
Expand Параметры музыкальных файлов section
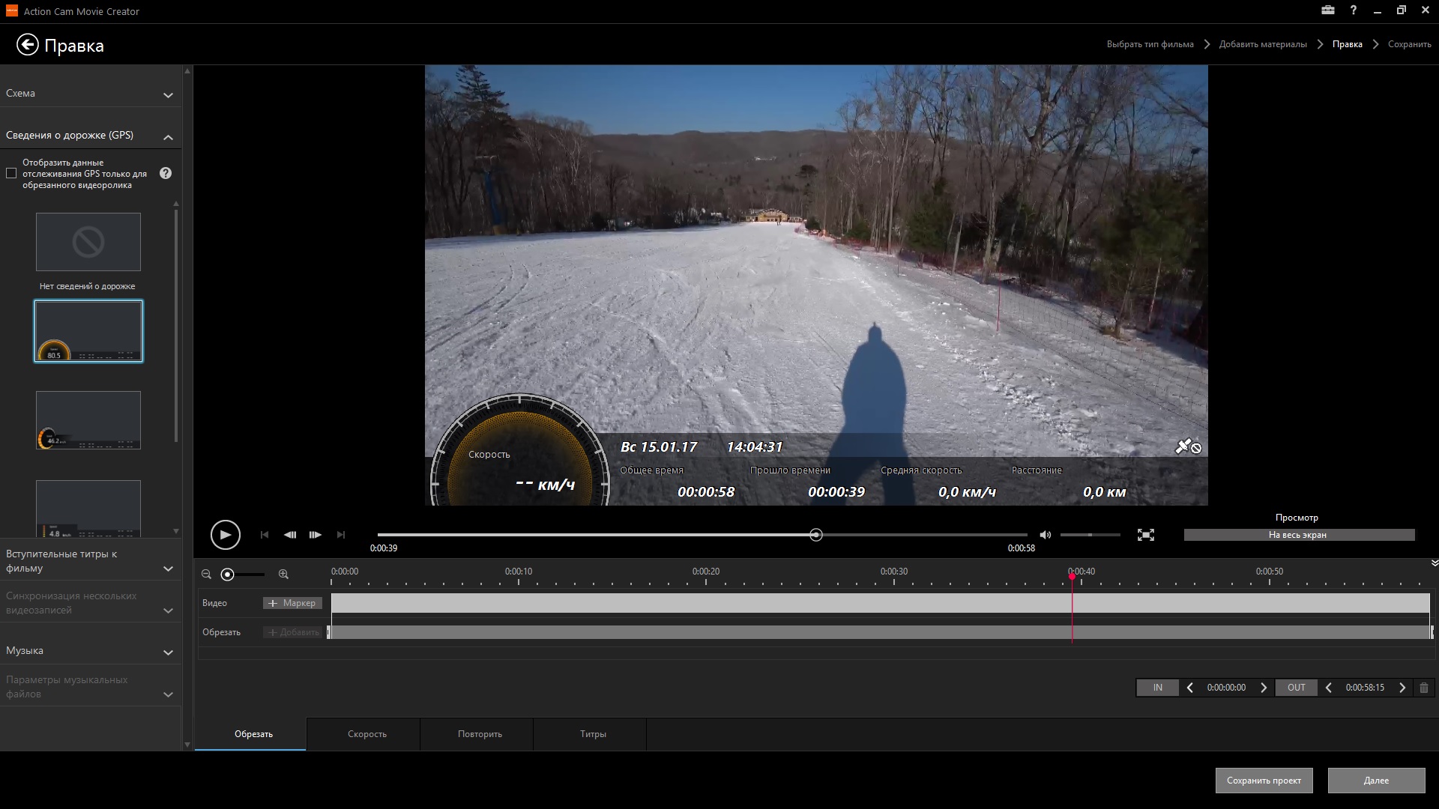tap(91, 687)
